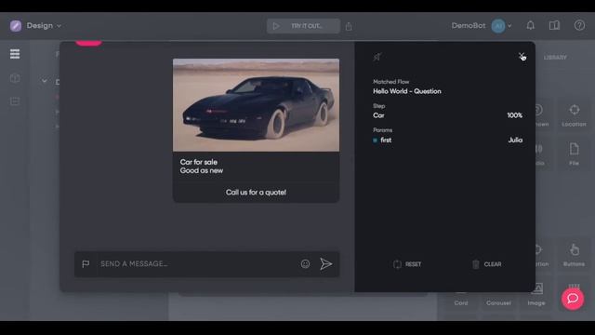Open the Design dropdown menu
Image resolution: width=595 pixels, height=335 pixels.
click(44, 26)
